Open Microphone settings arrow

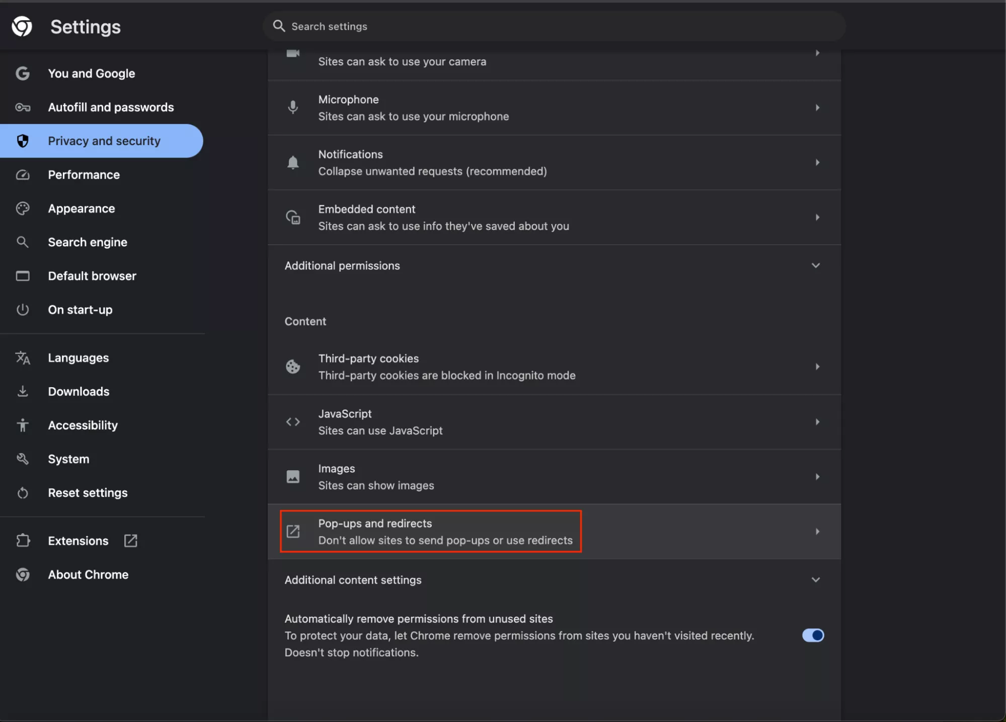(817, 107)
